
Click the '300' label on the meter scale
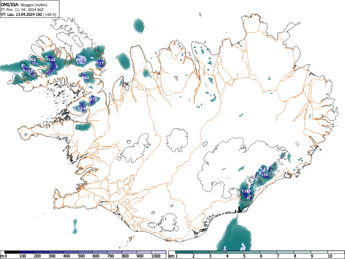(x=52, y=256)
